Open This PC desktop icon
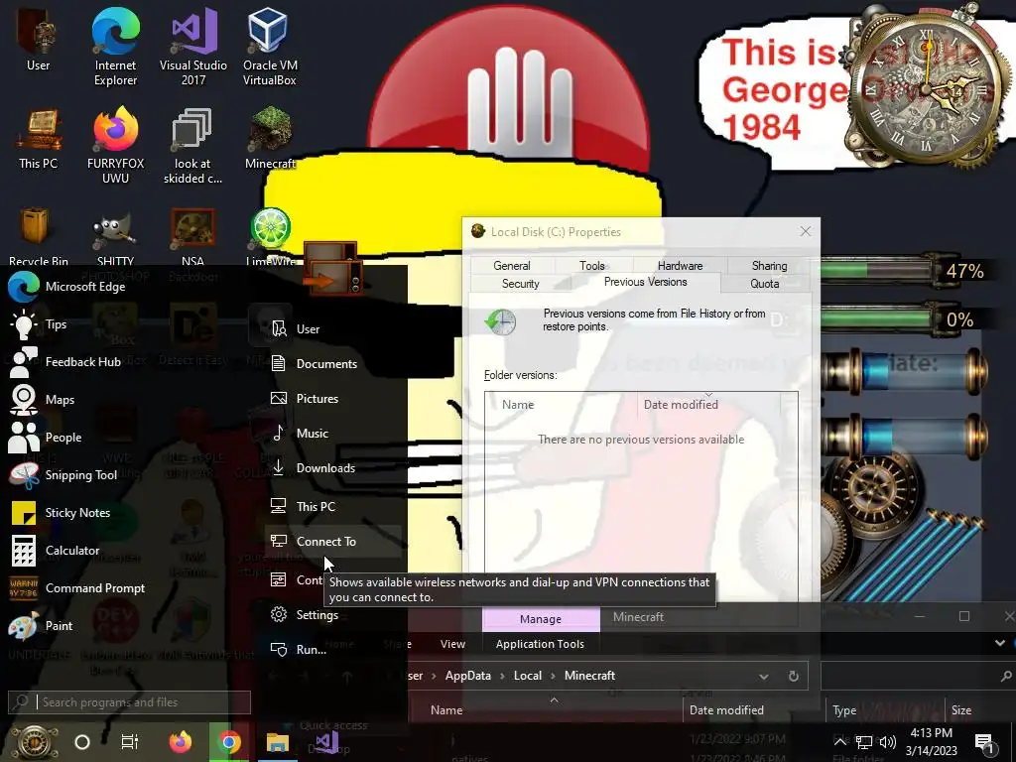This screenshot has height=762, width=1016. 39,138
